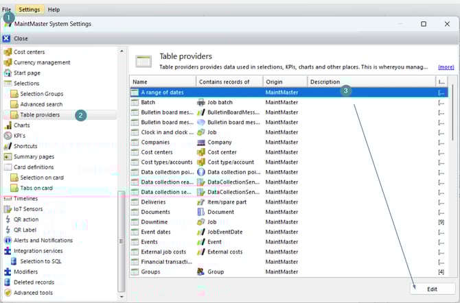Click the KPI's icon in the sidebar

tap(8, 136)
